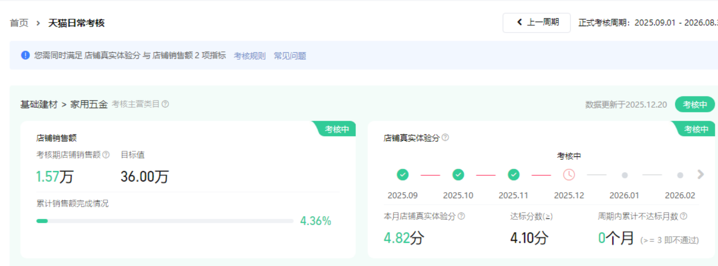Click the 累计销售额完成情况 progress bar

165,221
